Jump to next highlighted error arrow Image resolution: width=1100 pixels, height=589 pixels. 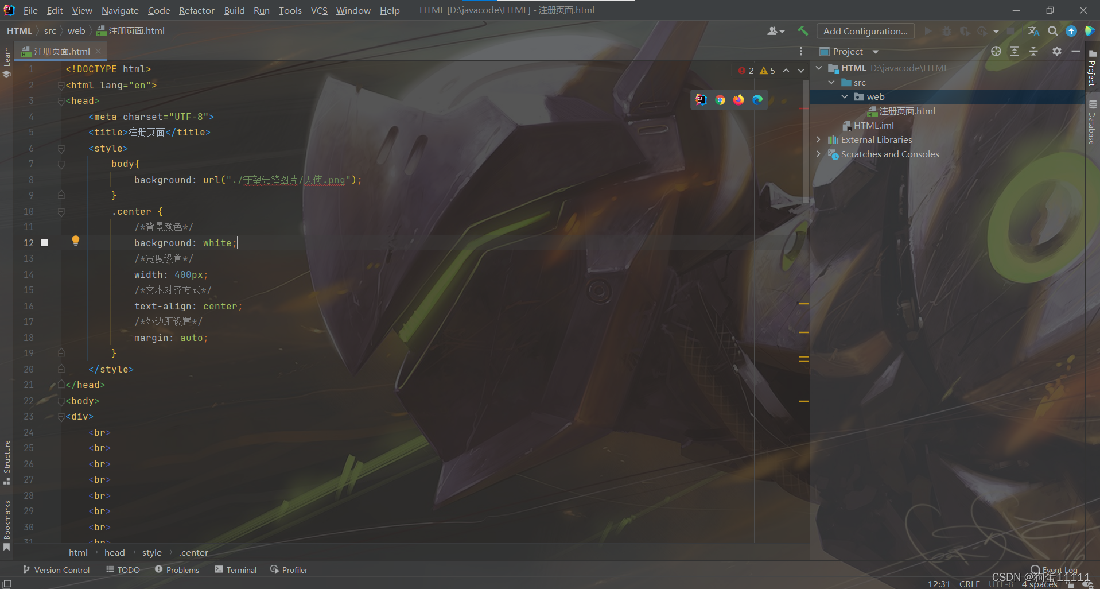coord(801,71)
